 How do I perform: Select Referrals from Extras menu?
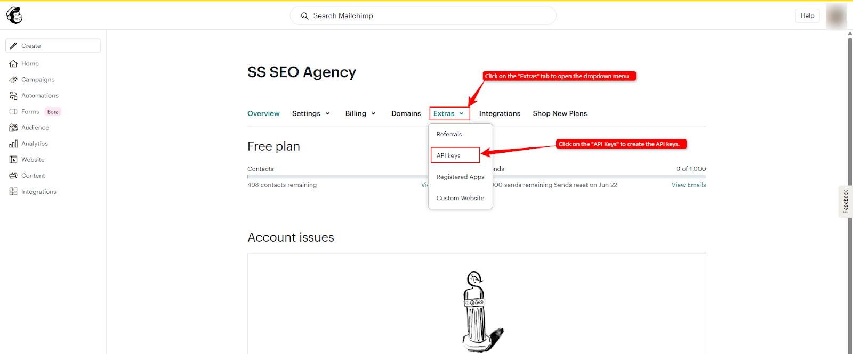pyautogui.click(x=449, y=134)
